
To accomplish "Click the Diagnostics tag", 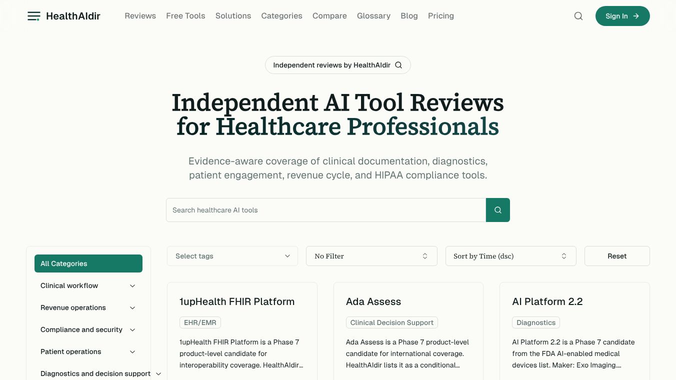I will pyautogui.click(x=536, y=322).
